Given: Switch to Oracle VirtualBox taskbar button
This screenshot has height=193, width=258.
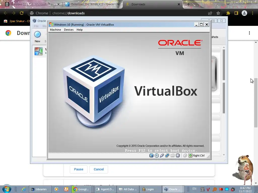Looking at the screenshot, I should pos(172,189).
